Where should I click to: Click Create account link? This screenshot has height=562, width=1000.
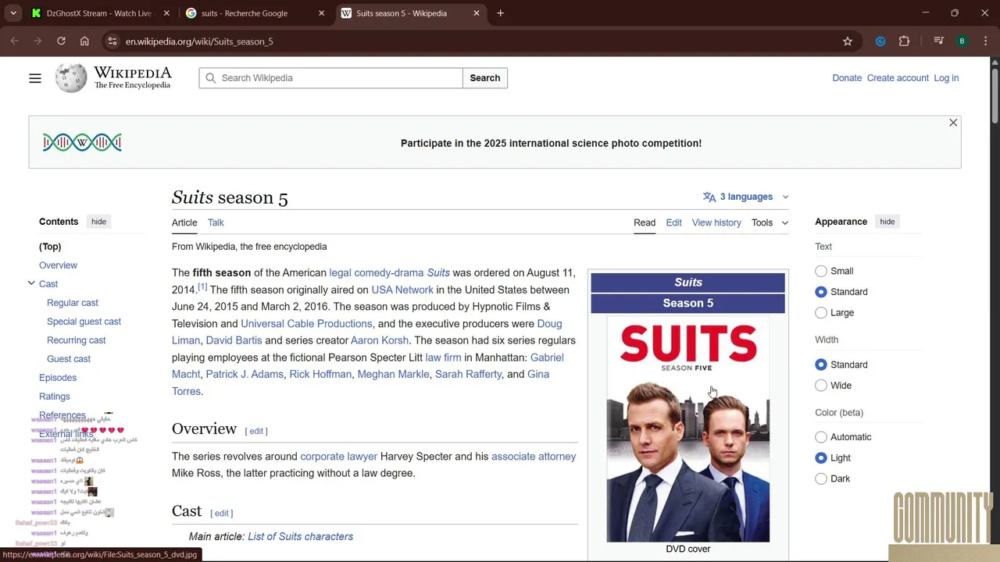(x=898, y=78)
